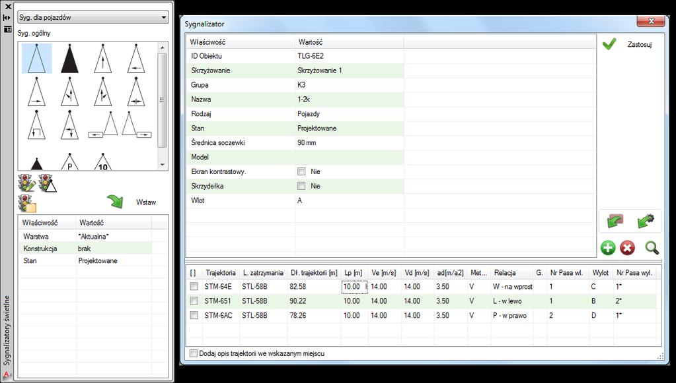The width and height of the screenshot is (676, 383).
Task: Toggle Skrzydełka checkbox
Action: [x=301, y=186]
